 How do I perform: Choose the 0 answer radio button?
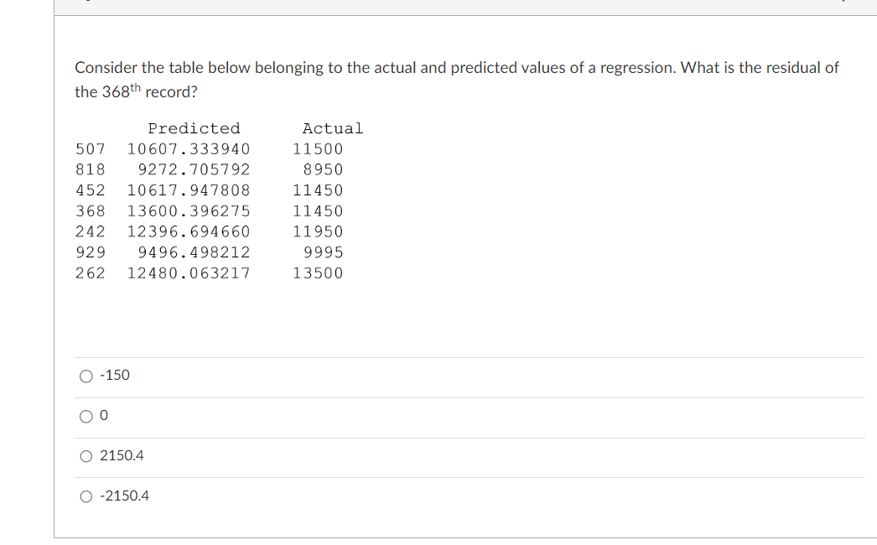tap(86, 417)
